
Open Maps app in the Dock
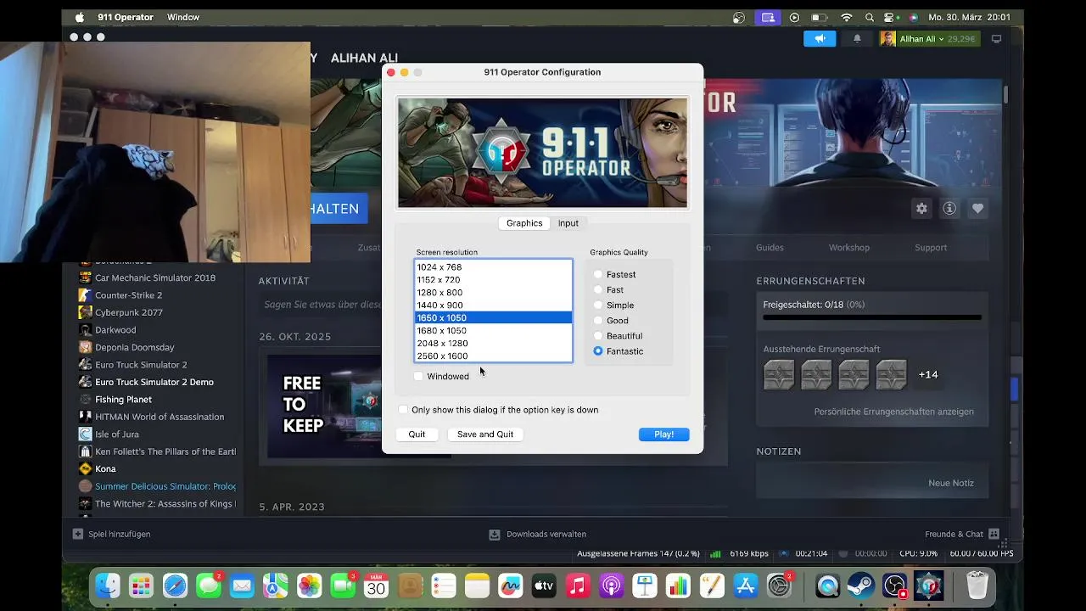(276, 586)
